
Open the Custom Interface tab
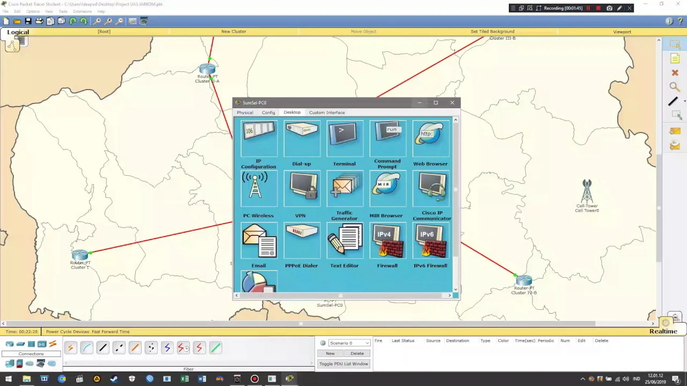tap(327, 113)
